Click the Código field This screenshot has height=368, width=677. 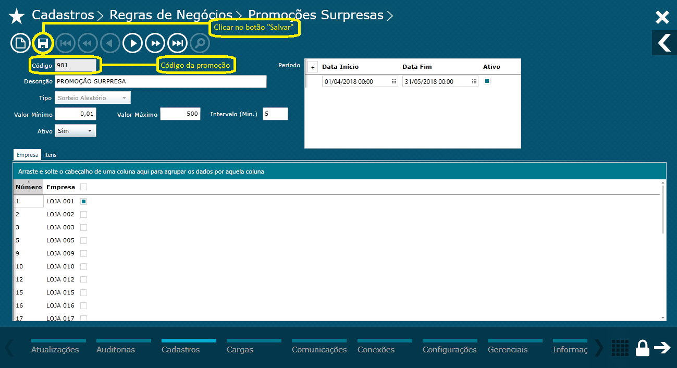pyautogui.click(x=76, y=66)
